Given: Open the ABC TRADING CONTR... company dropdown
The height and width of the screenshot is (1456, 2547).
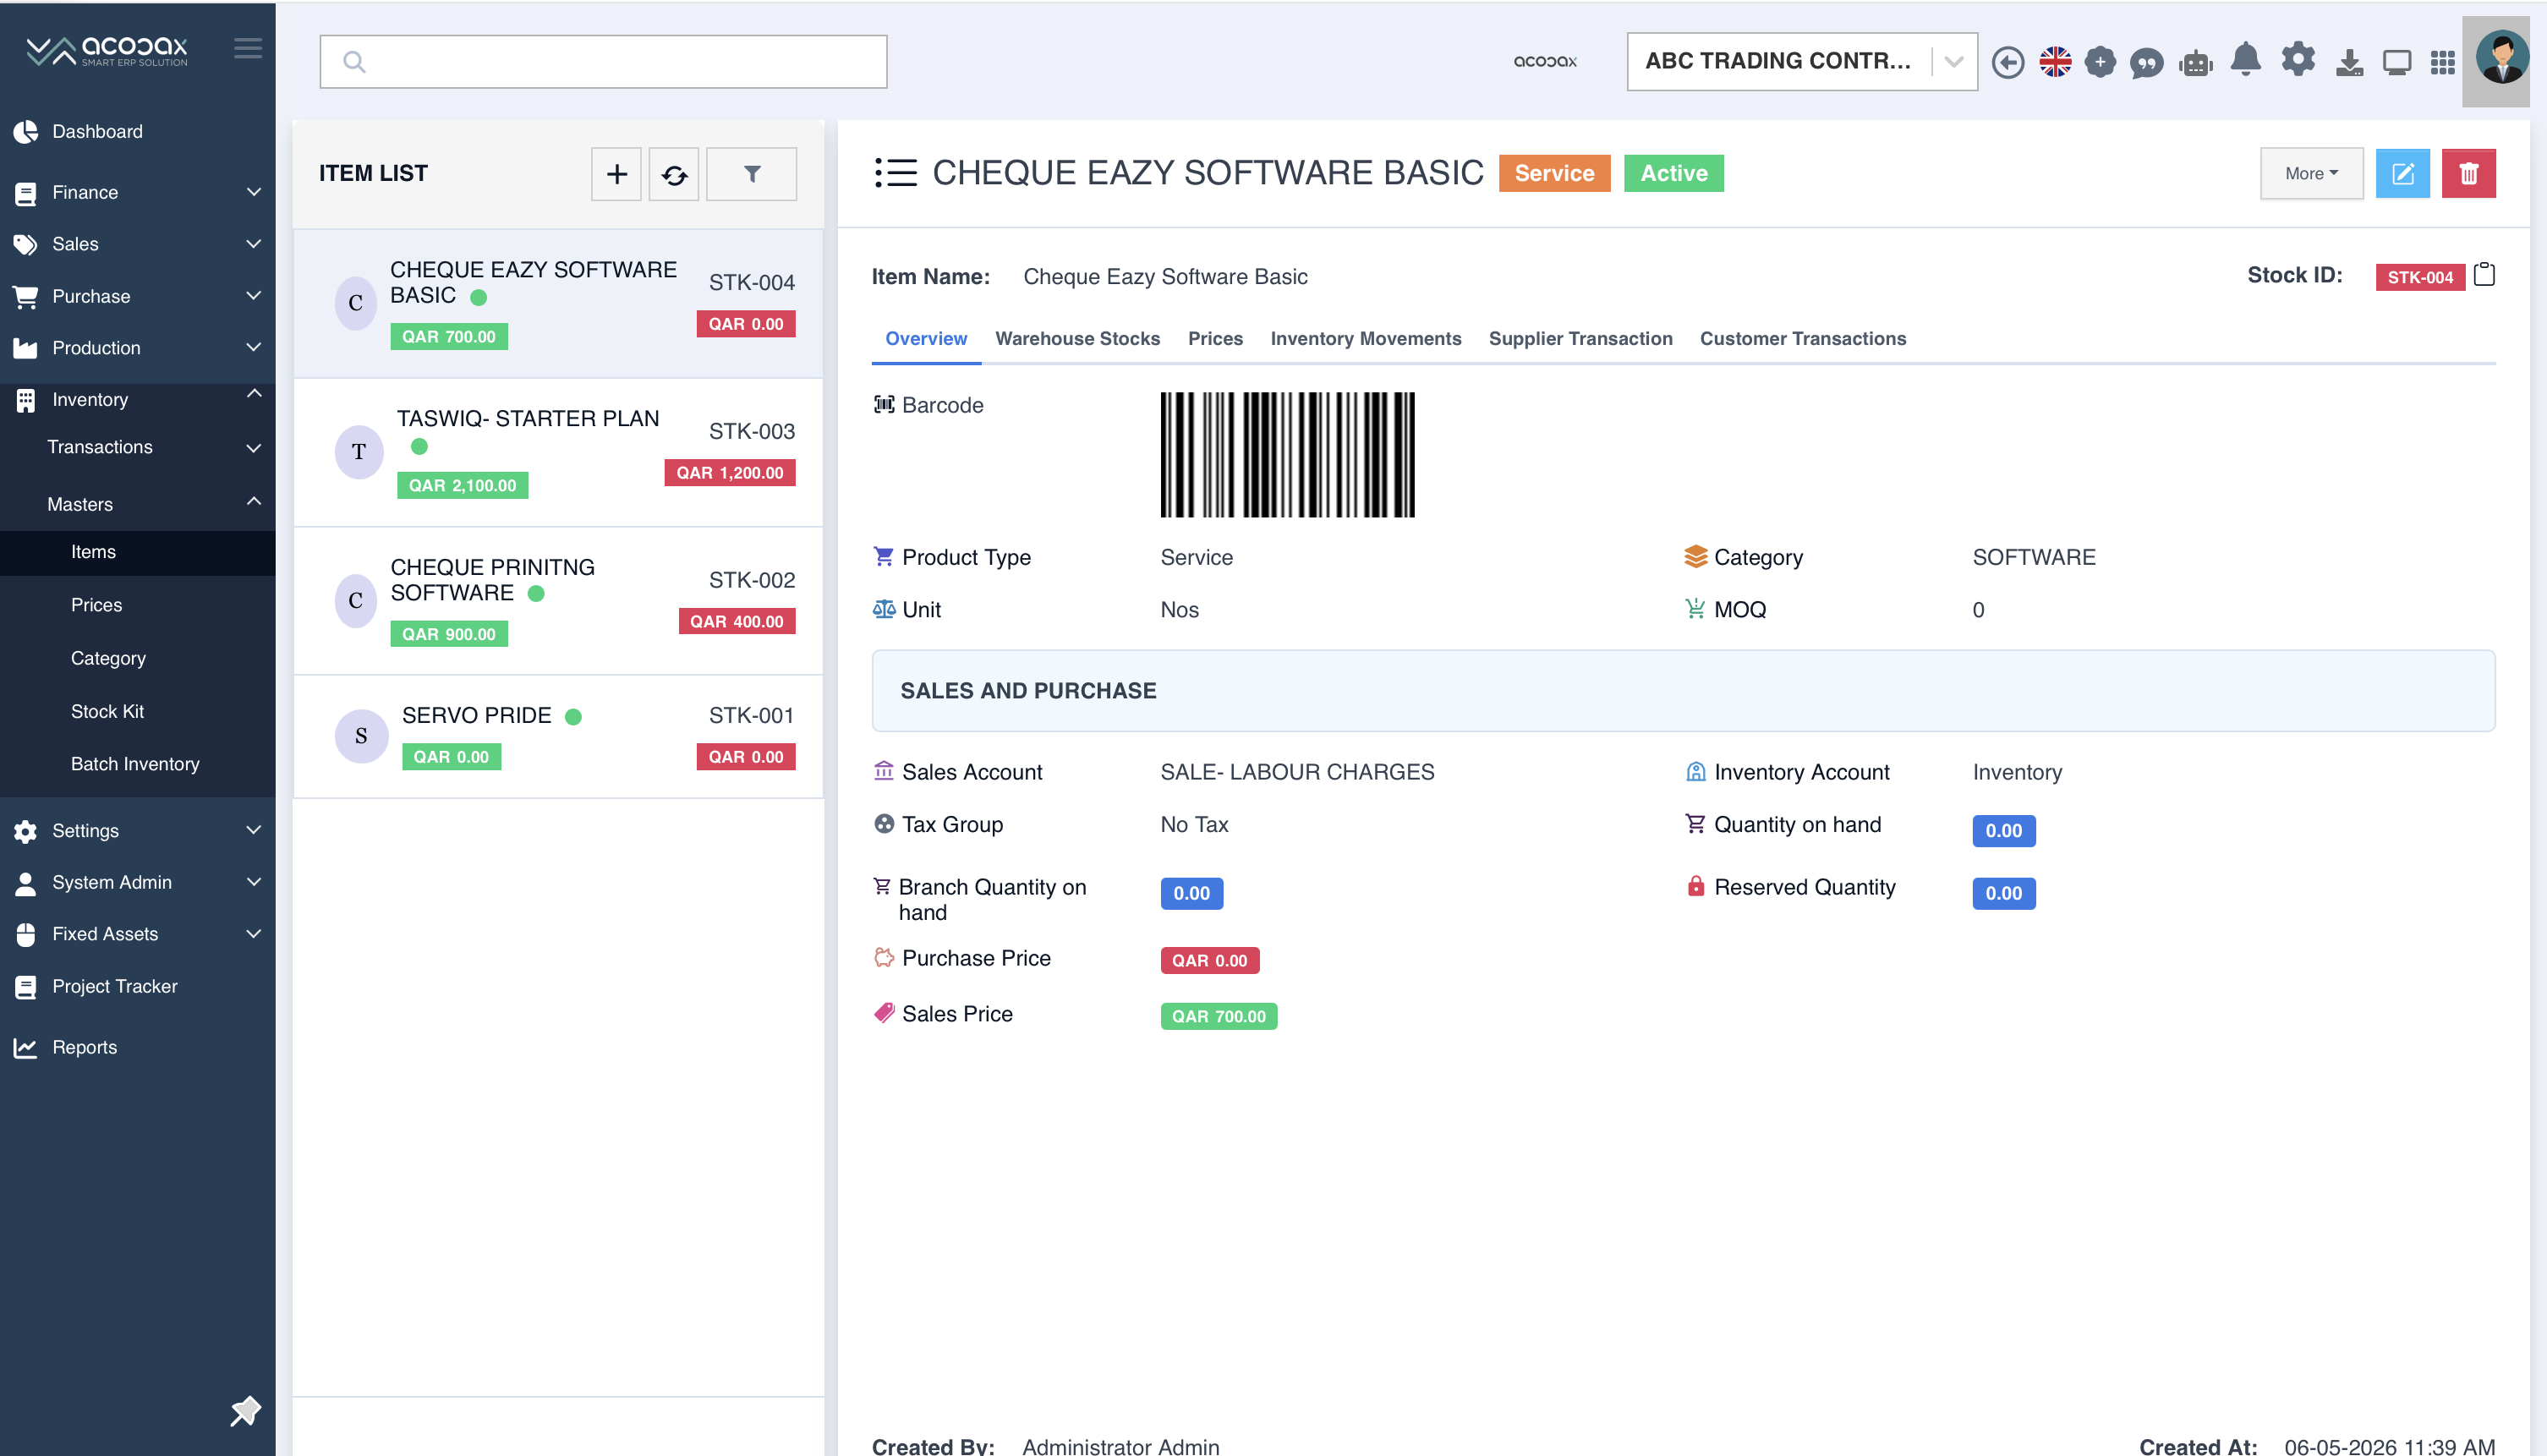Looking at the screenshot, I should coord(1802,62).
